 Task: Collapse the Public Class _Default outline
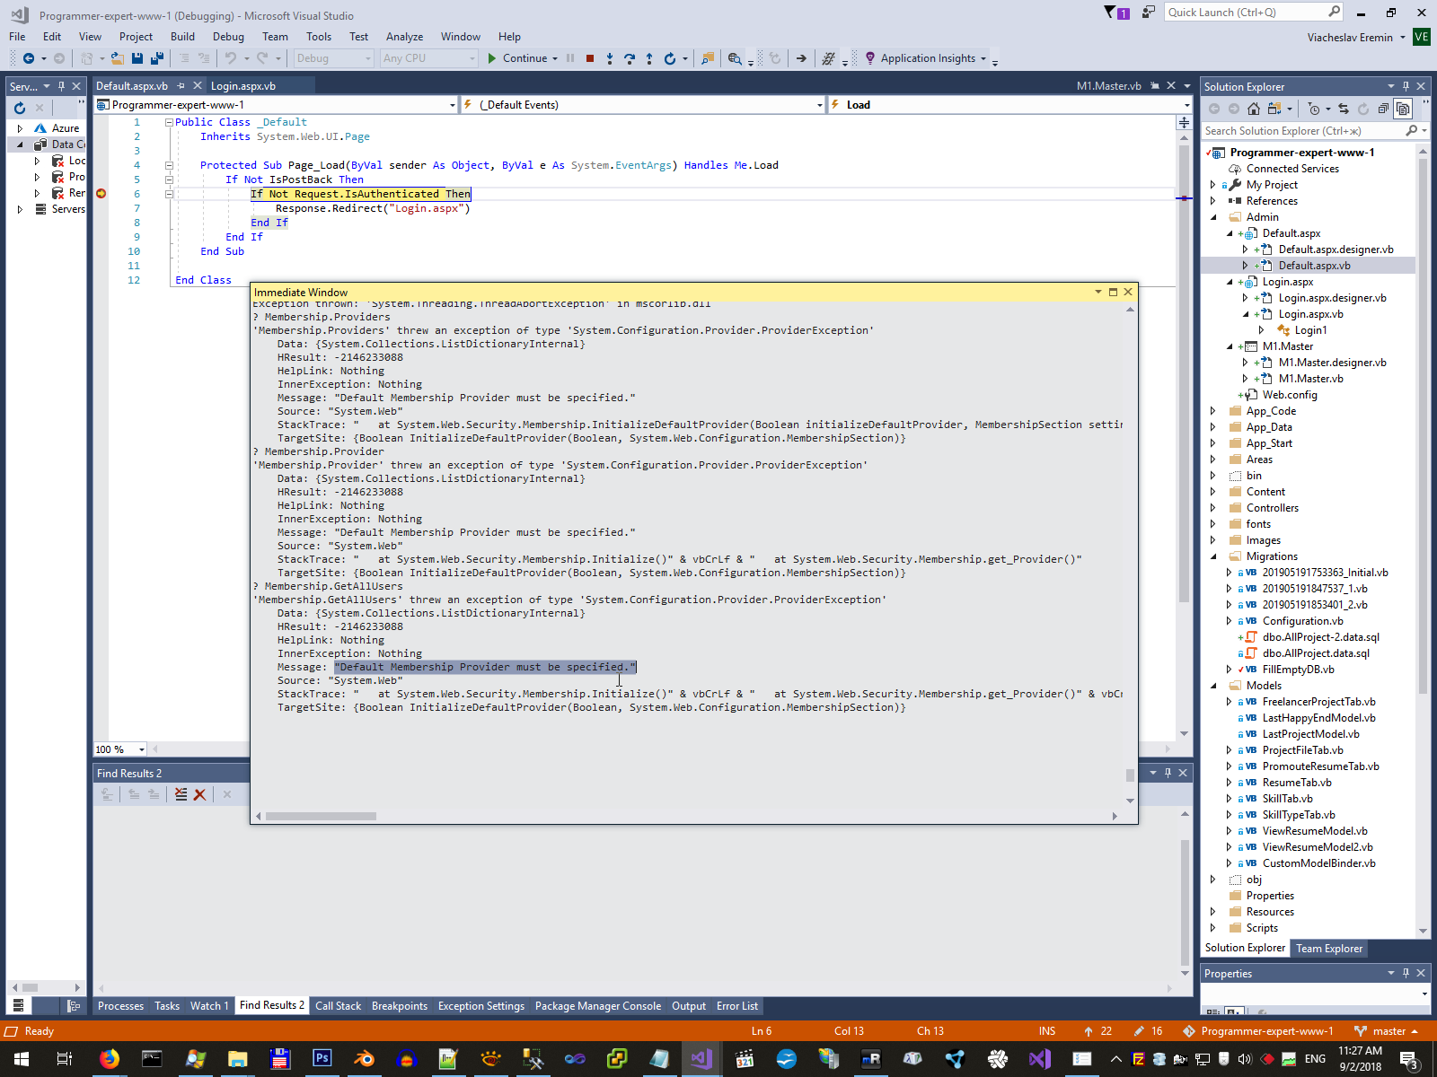tap(169, 122)
